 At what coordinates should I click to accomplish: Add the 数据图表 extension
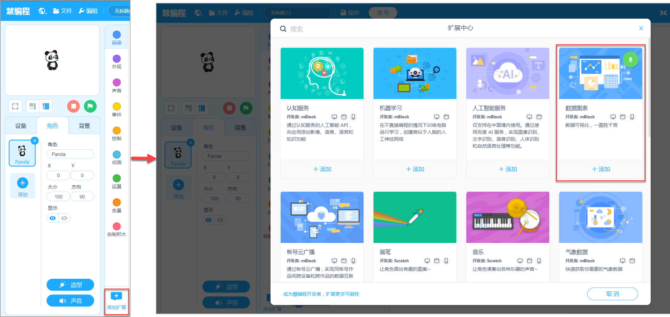click(601, 169)
